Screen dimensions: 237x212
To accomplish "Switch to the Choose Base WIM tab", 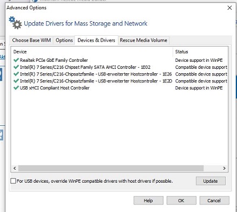I will [x=31, y=40].
